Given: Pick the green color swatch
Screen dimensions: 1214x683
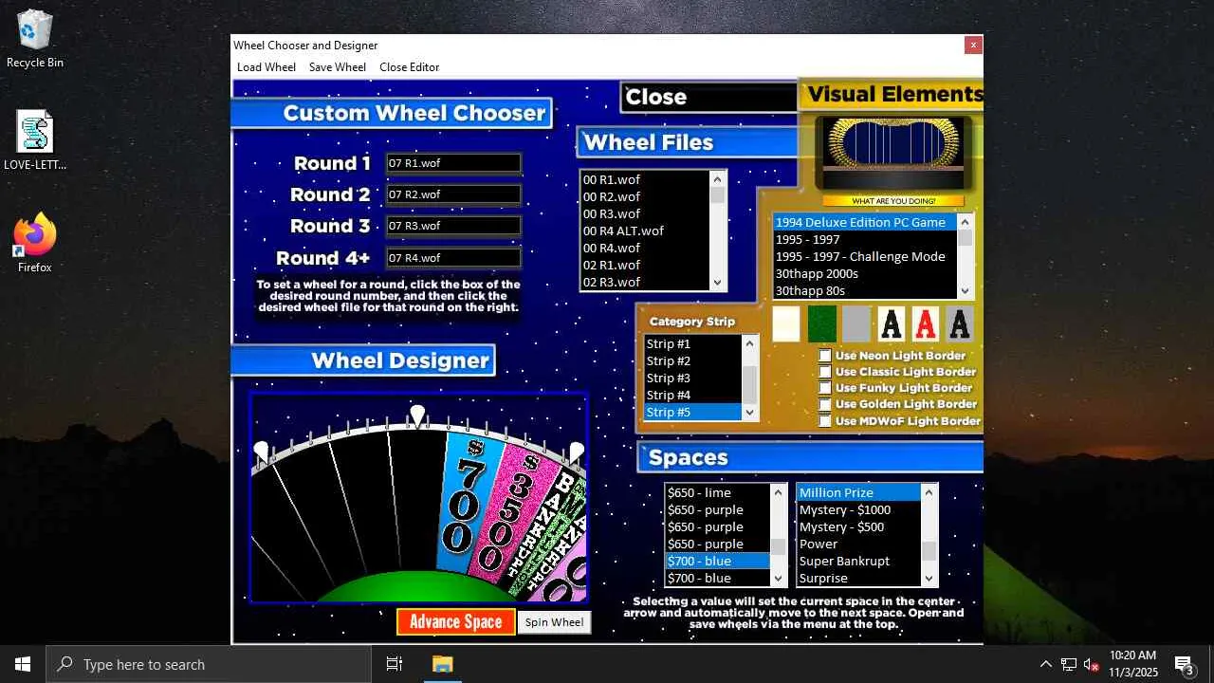Looking at the screenshot, I should pos(821,324).
